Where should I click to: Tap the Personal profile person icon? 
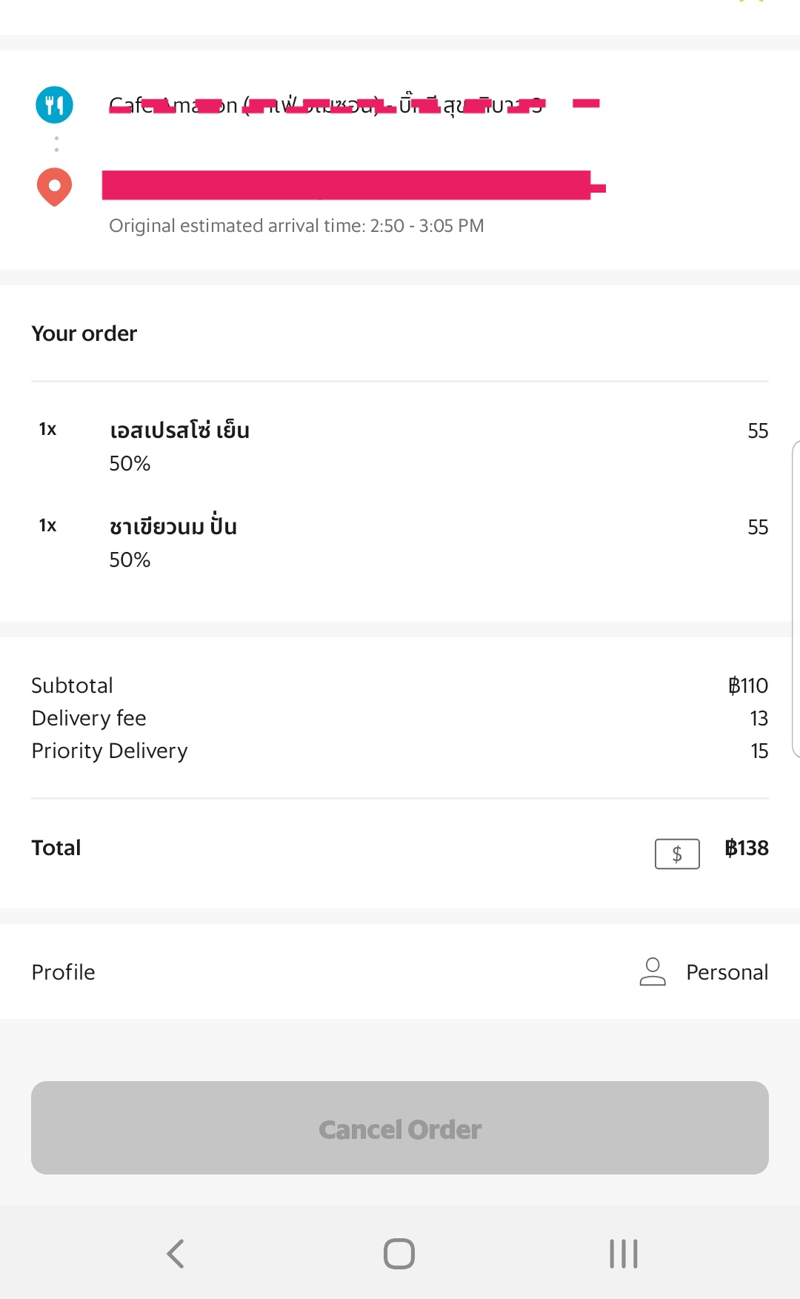653,971
